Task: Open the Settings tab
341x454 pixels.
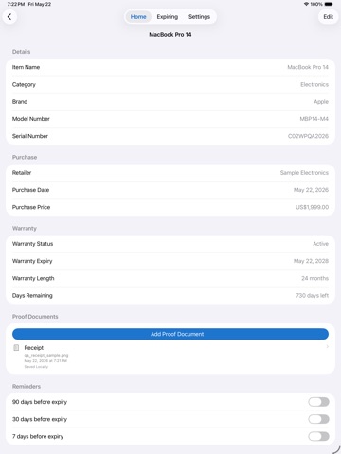Action: click(x=199, y=17)
